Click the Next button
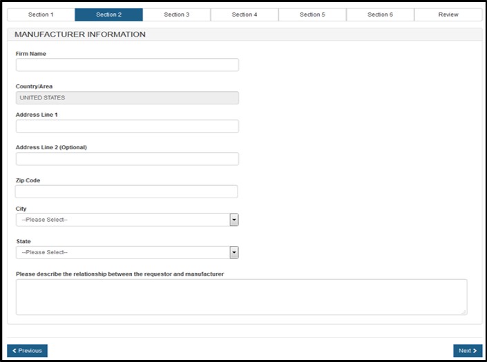The height and width of the screenshot is (362, 487). pos(468,351)
